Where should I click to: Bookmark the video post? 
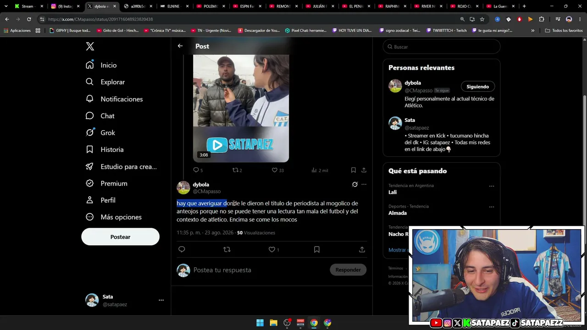(353, 170)
